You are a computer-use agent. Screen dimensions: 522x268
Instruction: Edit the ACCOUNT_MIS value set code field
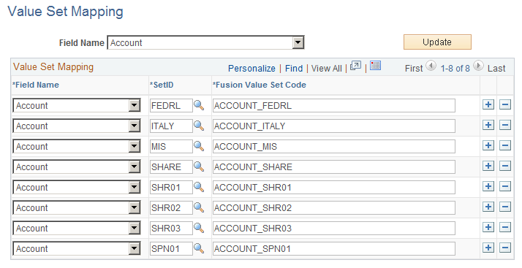[334, 147]
